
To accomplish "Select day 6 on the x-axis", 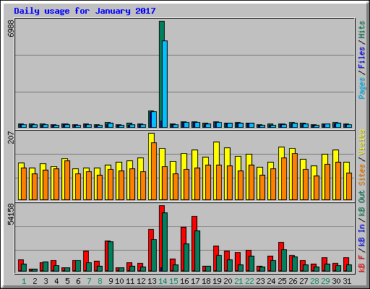I will click(x=78, y=281).
